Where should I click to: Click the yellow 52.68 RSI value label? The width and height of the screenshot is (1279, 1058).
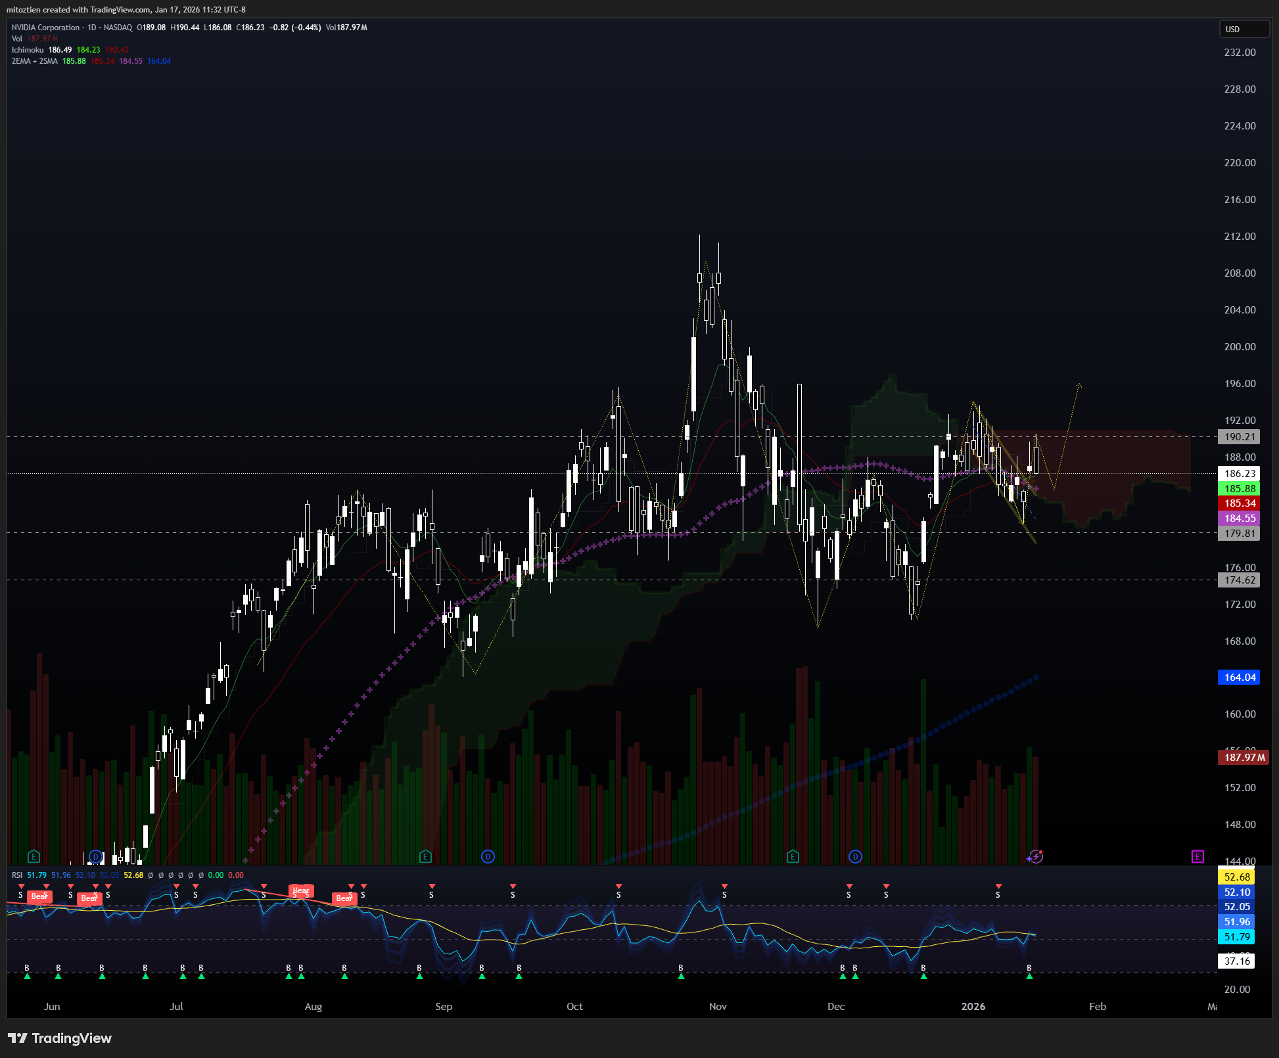pyautogui.click(x=1237, y=877)
